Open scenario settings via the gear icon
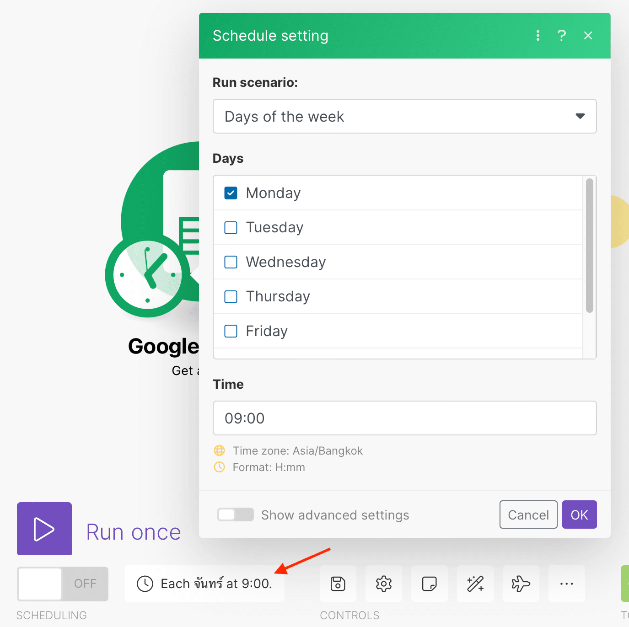 (383, 584)
